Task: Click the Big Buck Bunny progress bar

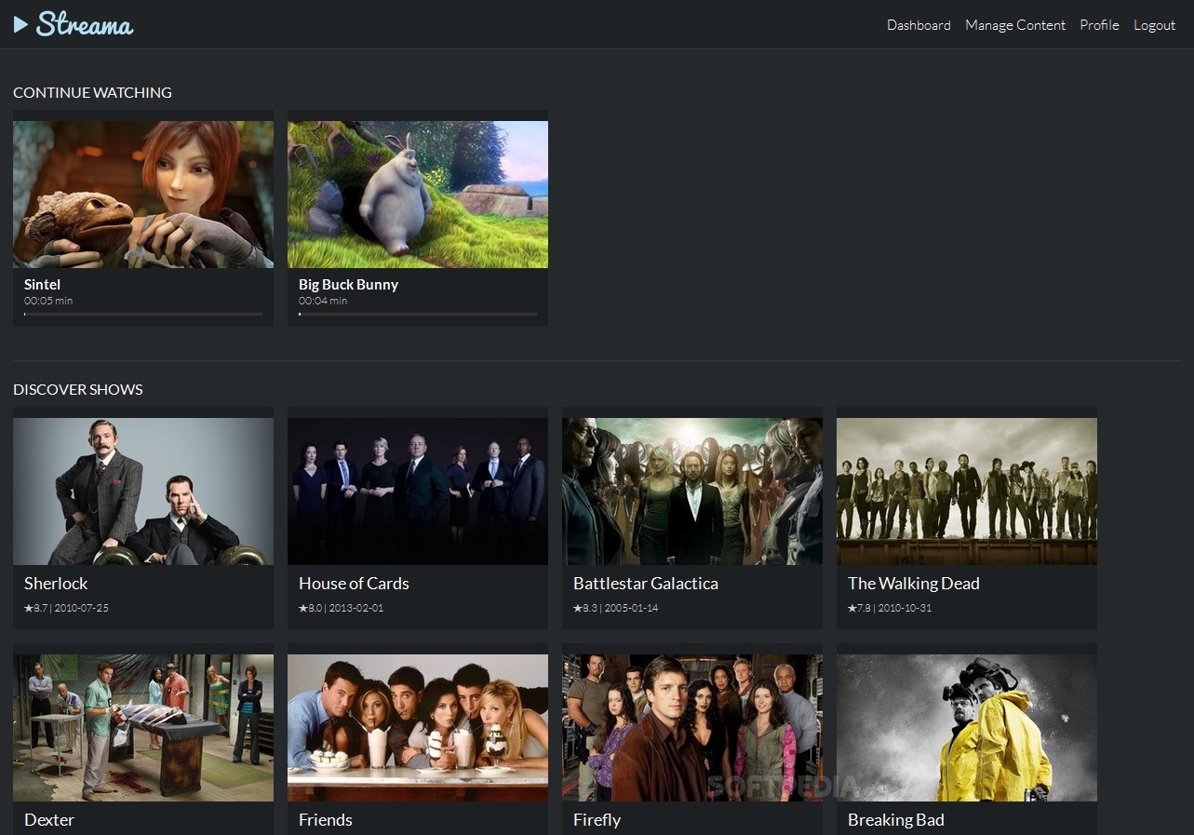Action: point(418,315)
